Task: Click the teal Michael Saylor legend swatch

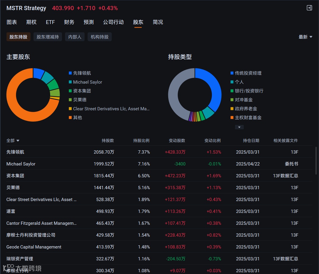Action: (70, 82)
